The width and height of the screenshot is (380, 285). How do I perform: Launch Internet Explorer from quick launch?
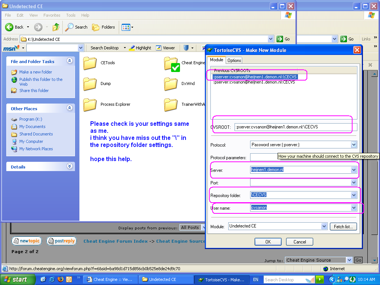point(52,279)
